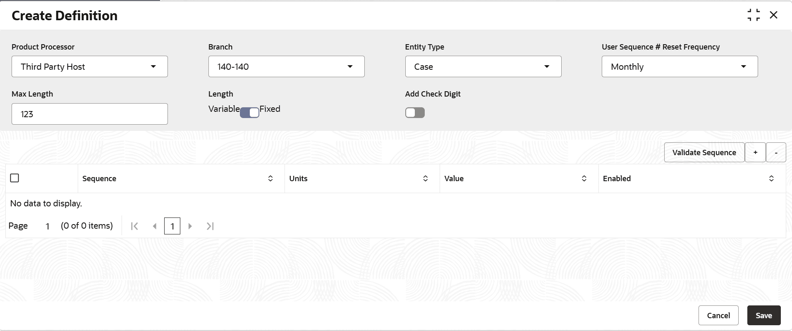The width and height of the screenshot is (792, 331).
Task: Click the Validate Sequence button
Action: pos(704,152)
